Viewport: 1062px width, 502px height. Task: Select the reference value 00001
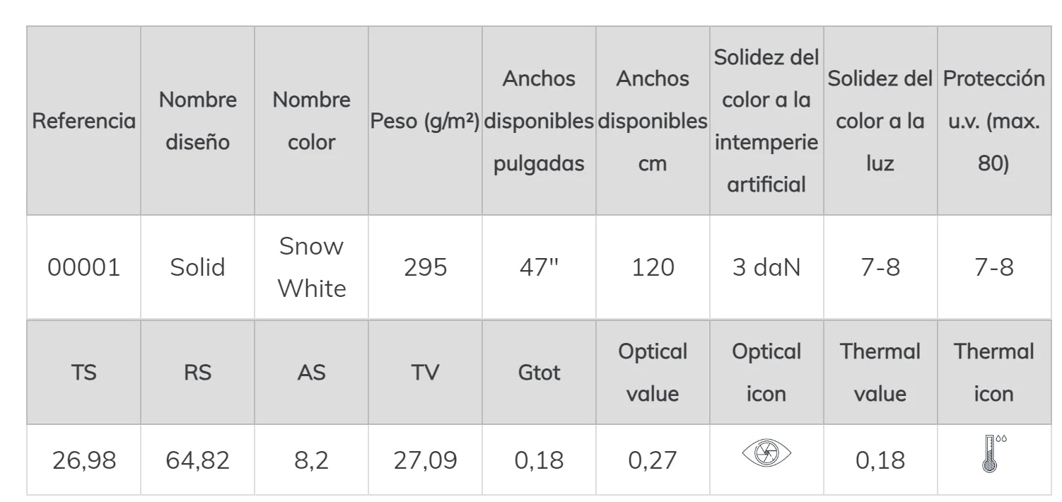tap(83, 267)
